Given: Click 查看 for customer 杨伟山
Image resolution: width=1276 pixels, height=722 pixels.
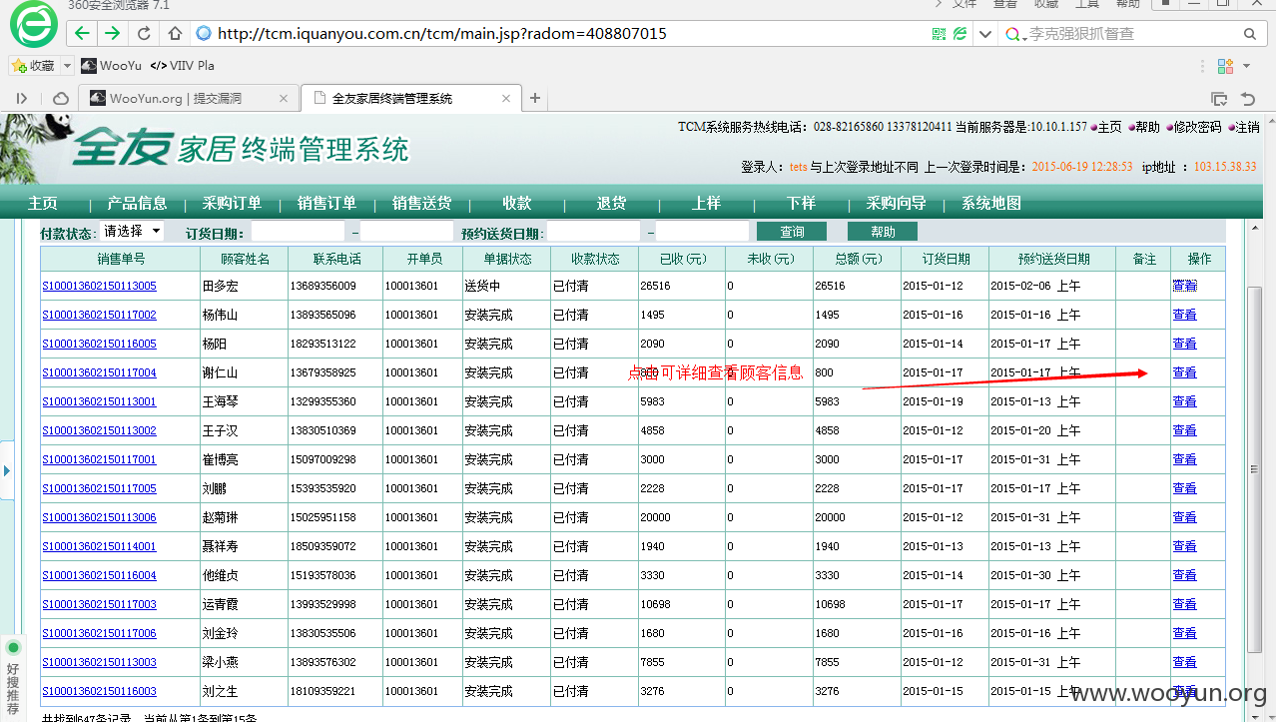Looking at the screenshot, I should [1184, 315].
